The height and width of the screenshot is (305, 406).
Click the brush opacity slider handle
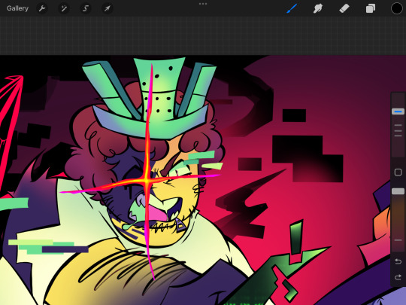pos(398,191)
